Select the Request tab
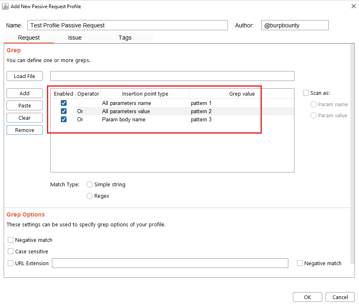This screenshot has height=306, width=359. tap(29, 38)
